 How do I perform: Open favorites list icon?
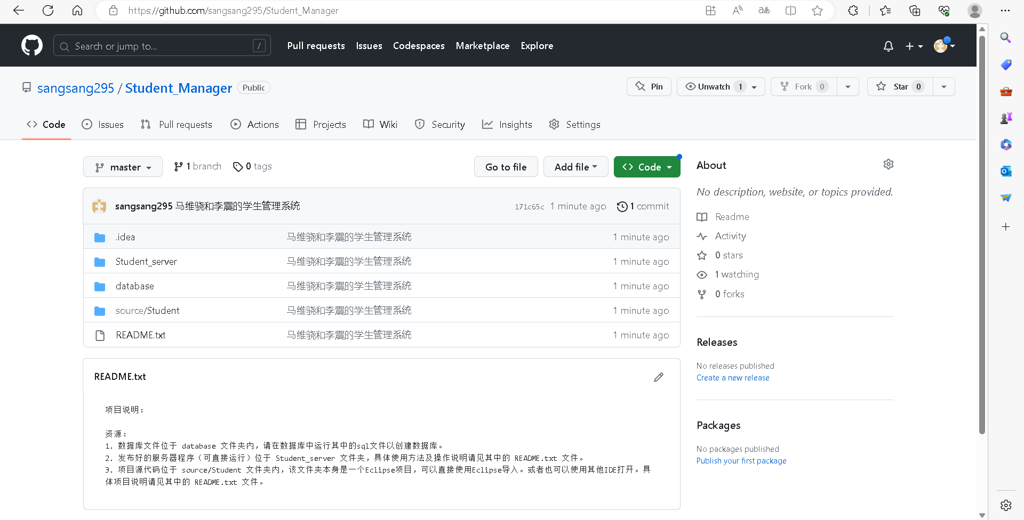[x=885, y=11]
